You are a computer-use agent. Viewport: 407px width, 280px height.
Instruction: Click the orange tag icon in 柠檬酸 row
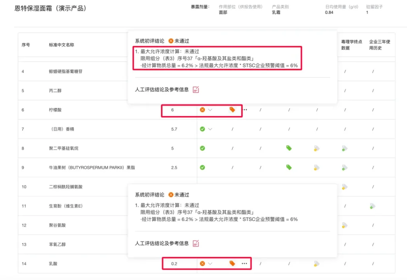[232, 110]
